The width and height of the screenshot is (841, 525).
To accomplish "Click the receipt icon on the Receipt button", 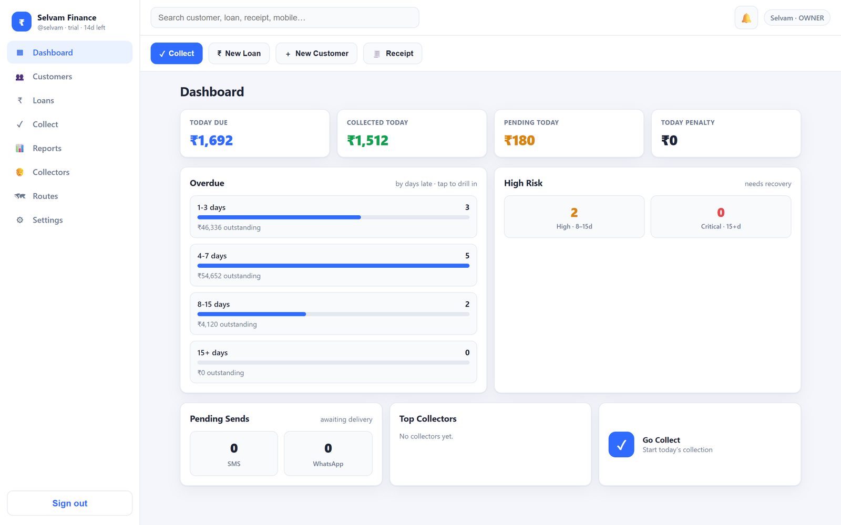I will click(377, 54).
